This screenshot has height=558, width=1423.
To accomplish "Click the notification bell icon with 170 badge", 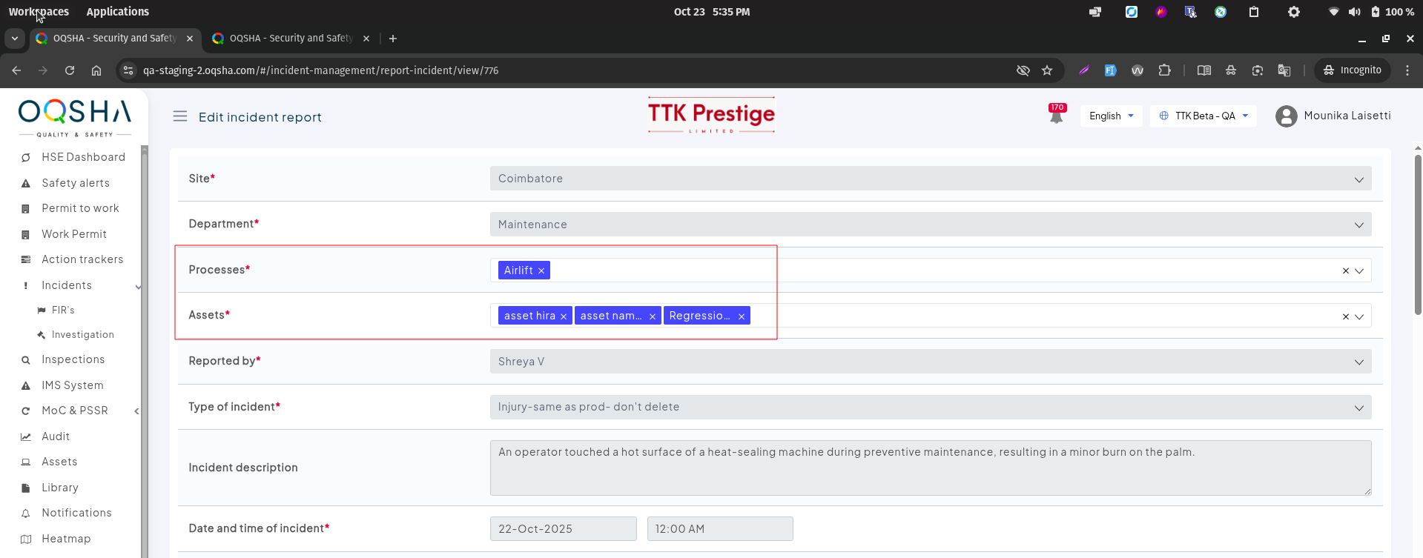I will pyautogui.click(x=1056, y=115).
